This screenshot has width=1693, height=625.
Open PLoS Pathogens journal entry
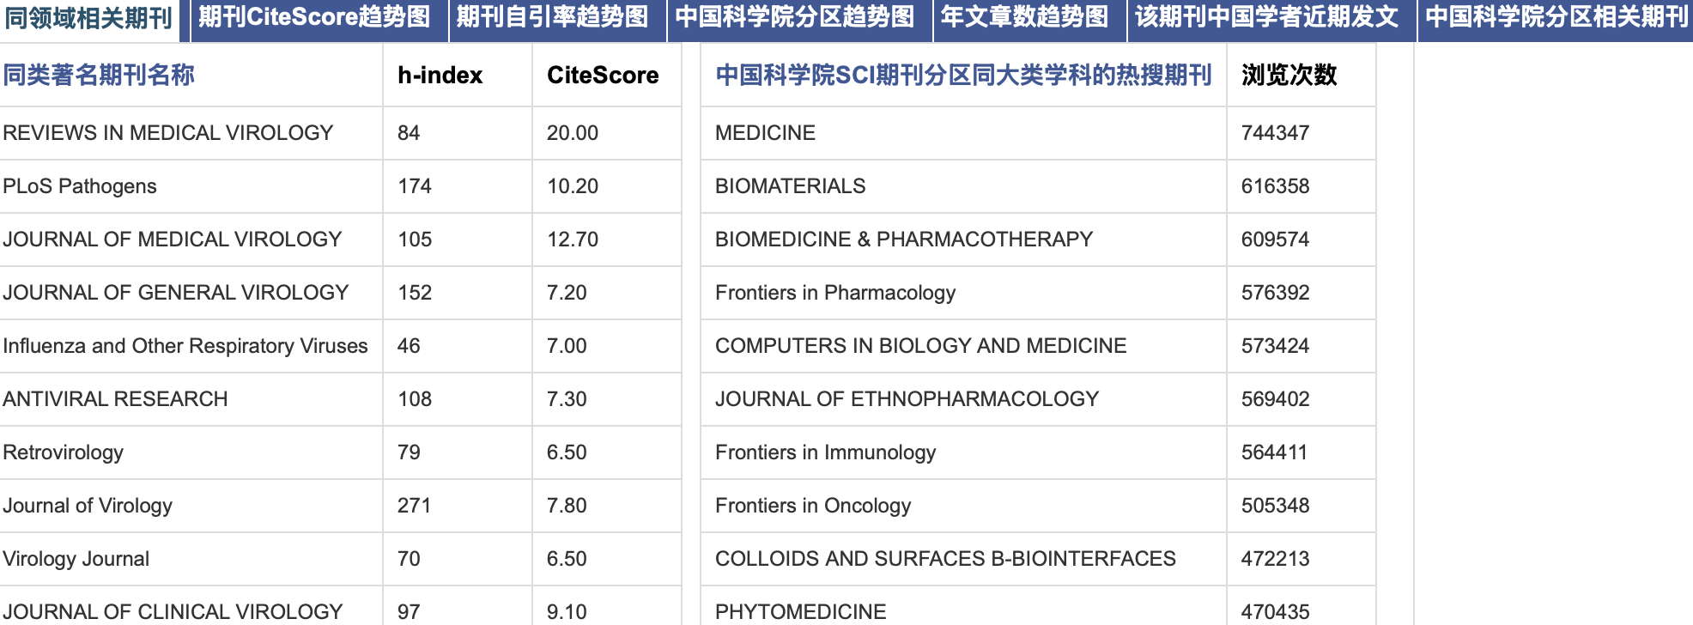pos(80,186)
